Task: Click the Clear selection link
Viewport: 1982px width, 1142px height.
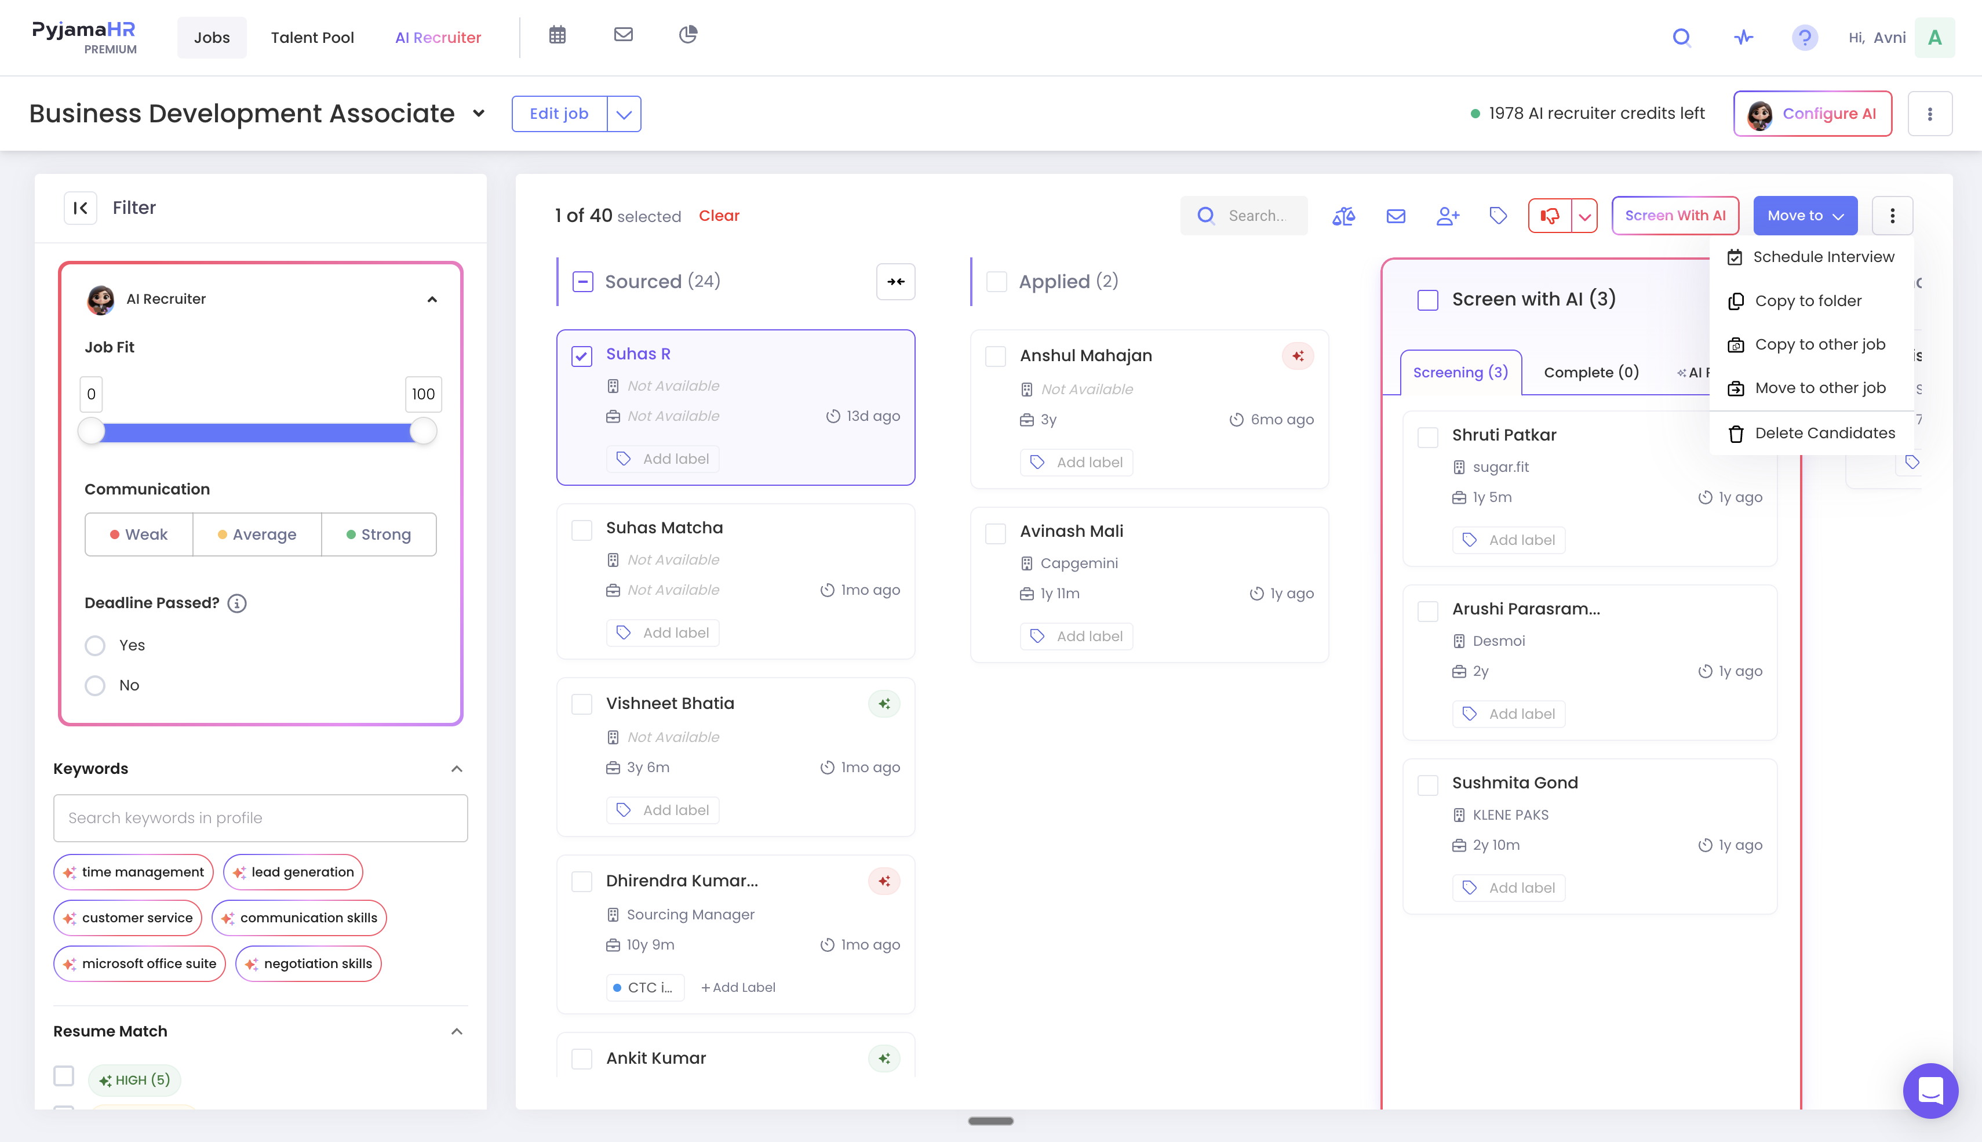Action: (719, 216)
